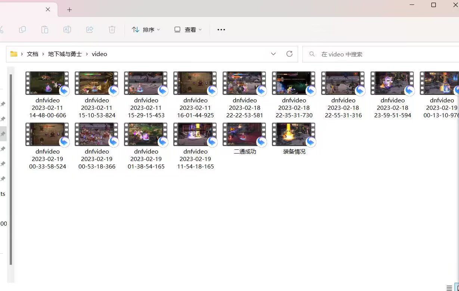Open the 排序 sort dropdown
This screenshot has width=459, height=291.
tap(146, 30)
